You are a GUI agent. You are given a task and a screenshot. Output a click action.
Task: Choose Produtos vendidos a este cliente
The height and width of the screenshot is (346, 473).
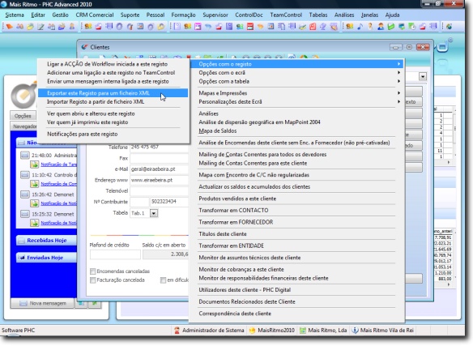pyautogui.click(x=237, y=199)
